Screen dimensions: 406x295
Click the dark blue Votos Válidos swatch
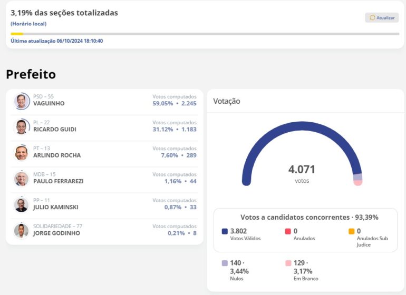click(225, 231)
